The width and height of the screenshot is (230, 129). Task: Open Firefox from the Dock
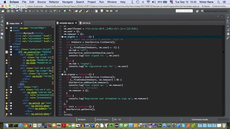(30, 125)
